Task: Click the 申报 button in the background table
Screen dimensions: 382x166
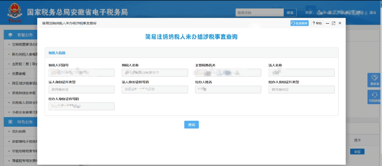Action: point(357,151)
